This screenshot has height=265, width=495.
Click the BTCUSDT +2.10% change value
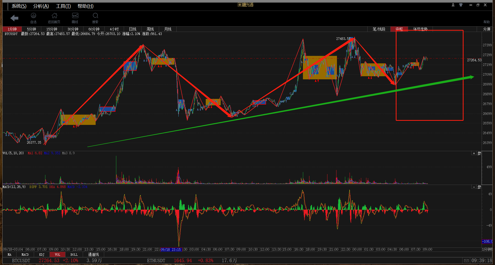point(70,261)
